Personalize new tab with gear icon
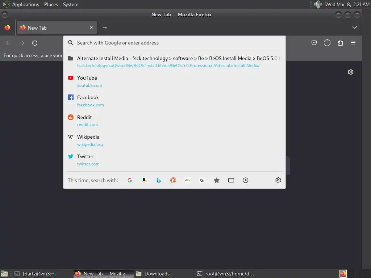371x278 pixels. point(351,72)
